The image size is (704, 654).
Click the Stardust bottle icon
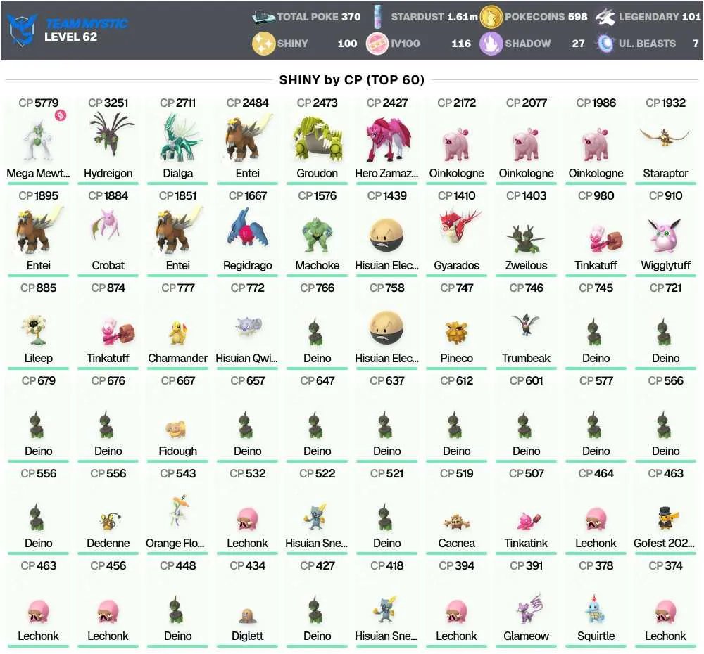[x=377, y=17]
